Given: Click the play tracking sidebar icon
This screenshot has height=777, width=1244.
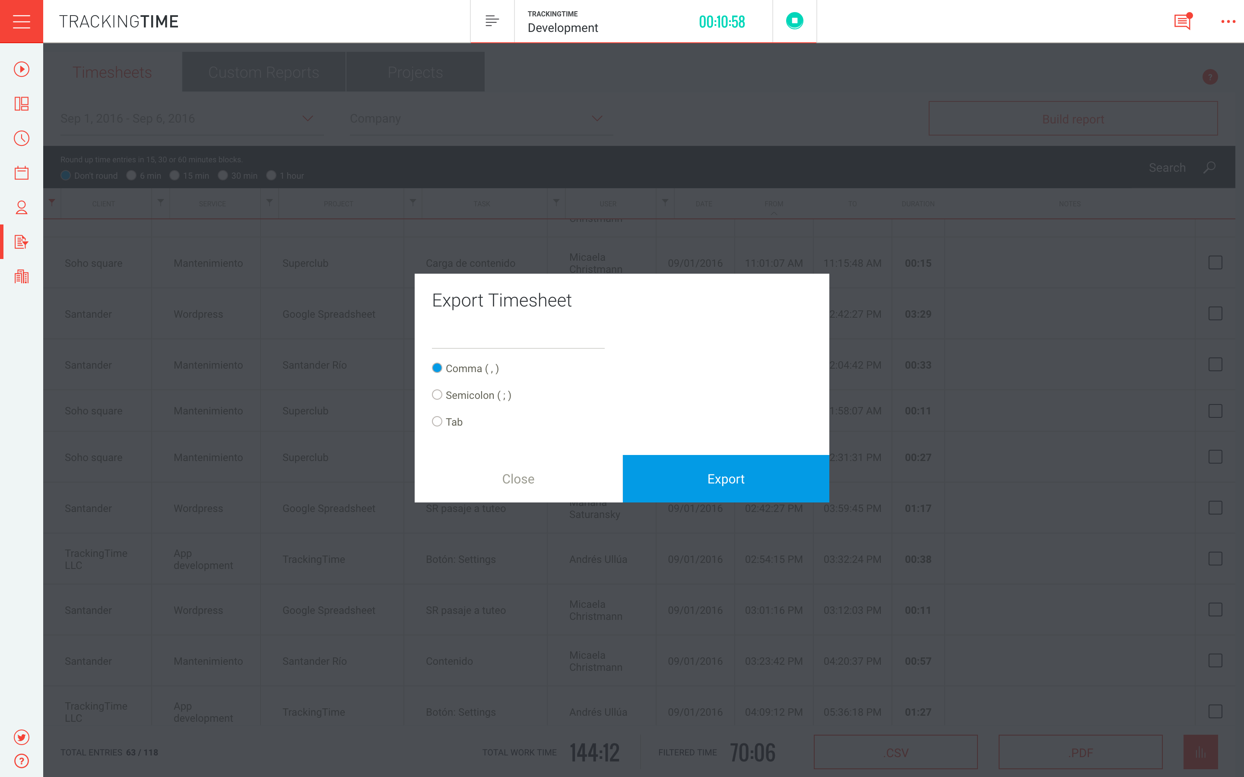Looking at the screenshot, I should click(21, 69).
